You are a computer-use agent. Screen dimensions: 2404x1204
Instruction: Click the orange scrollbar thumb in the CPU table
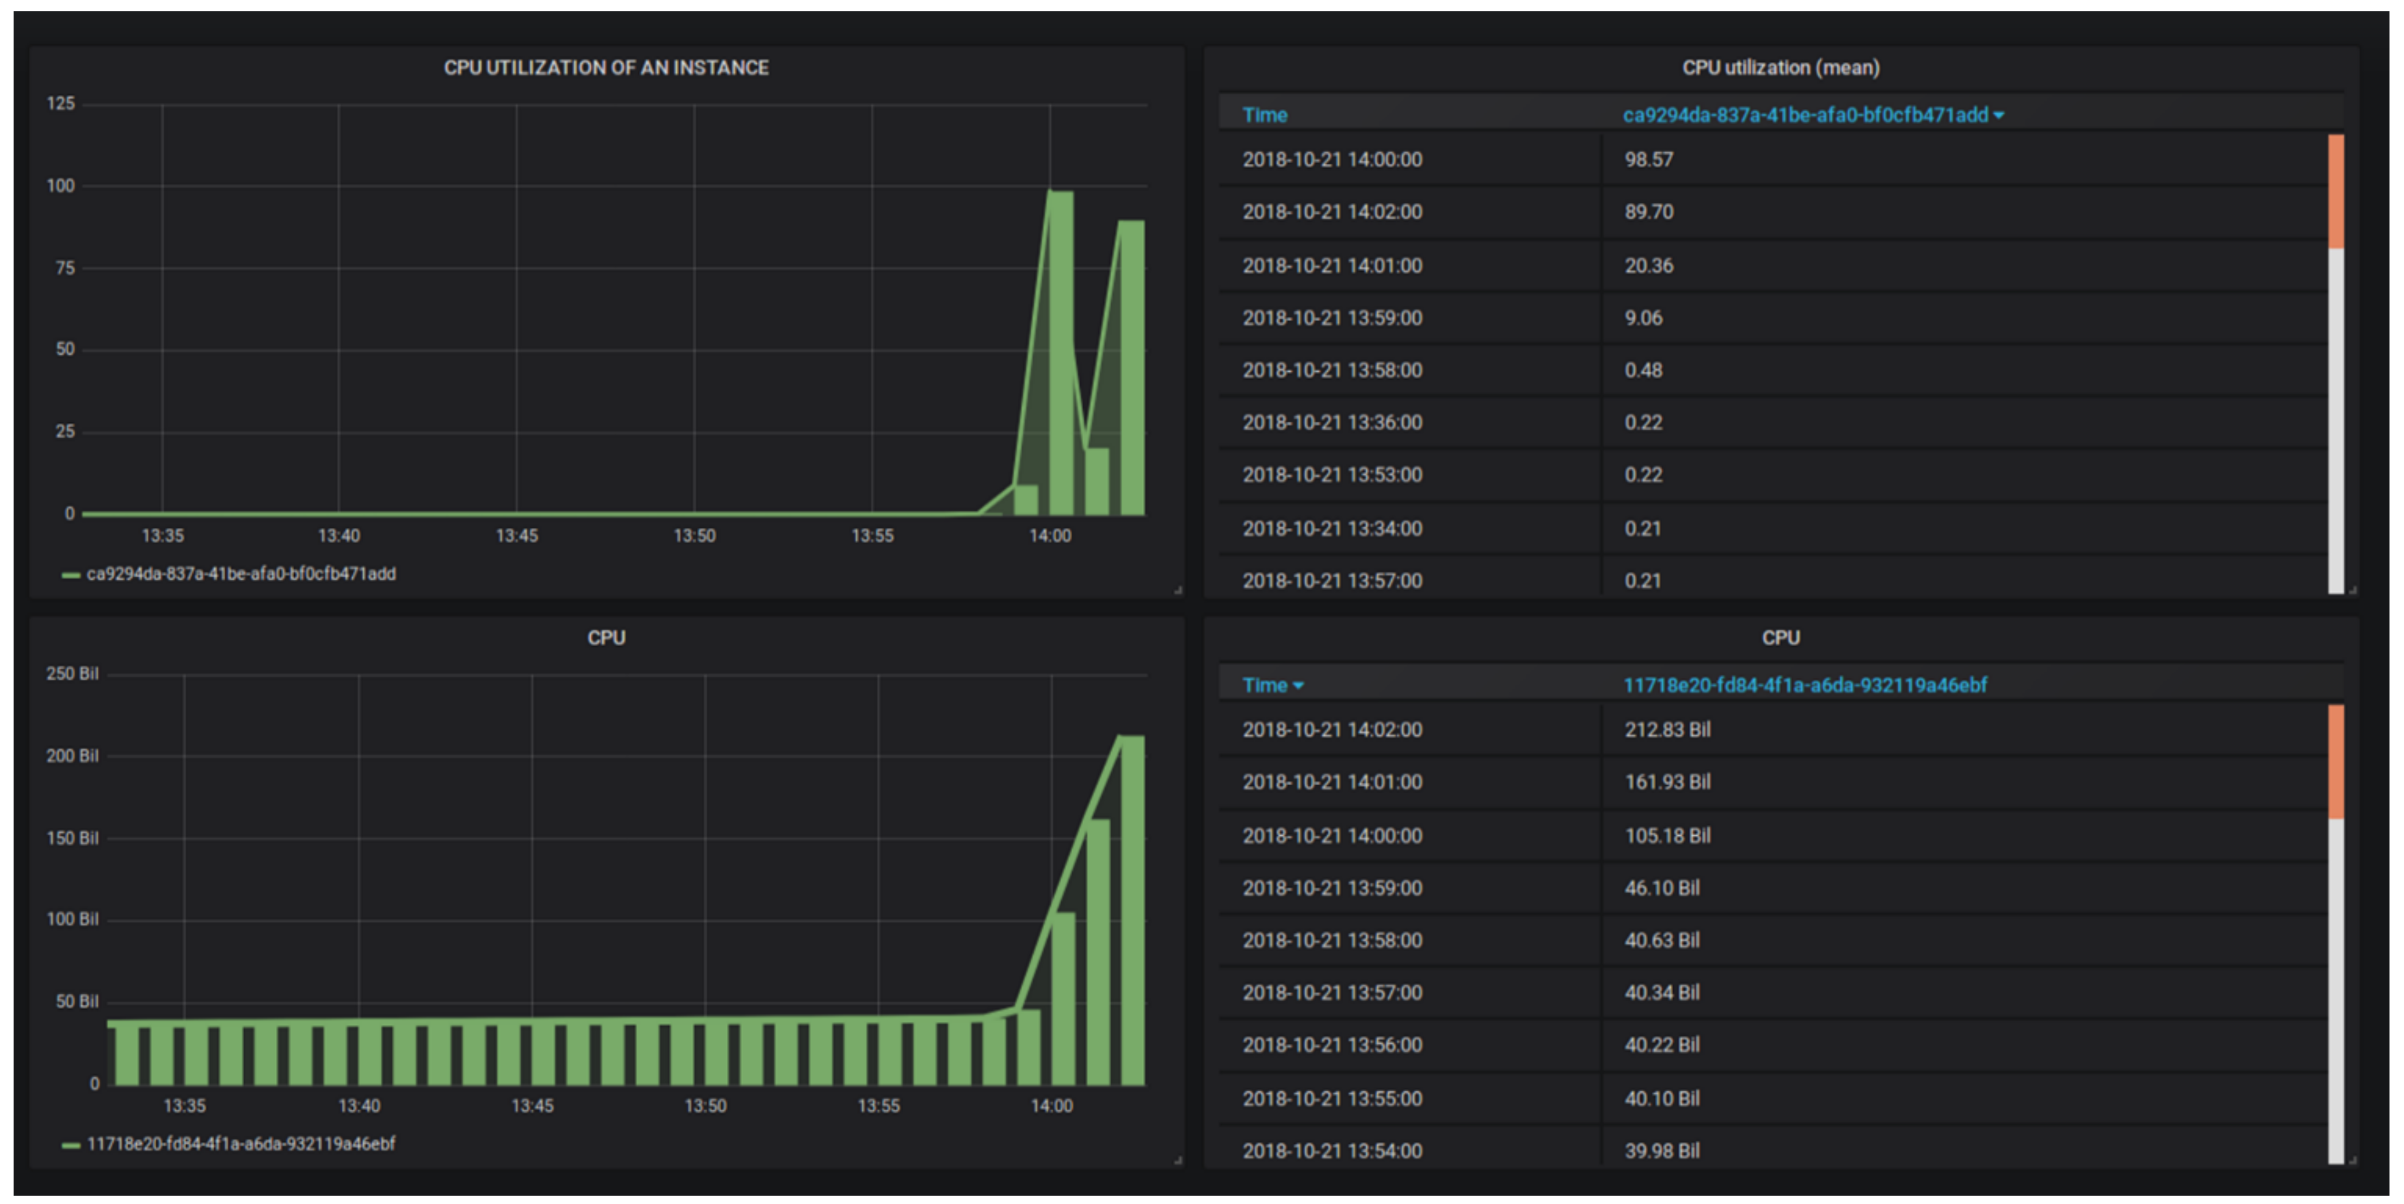pos(2335,762)
